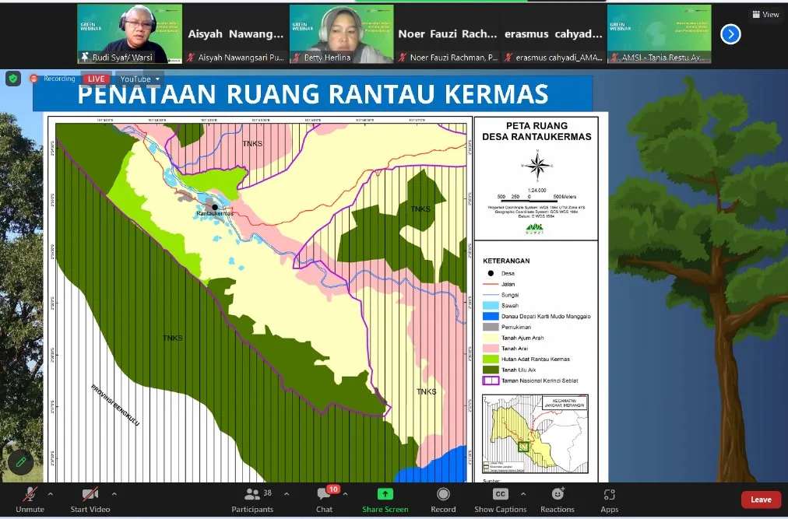Viewport: 788px width, 519px height.
Task: Expand participants options caret
Action: click(x=287, y=494)
